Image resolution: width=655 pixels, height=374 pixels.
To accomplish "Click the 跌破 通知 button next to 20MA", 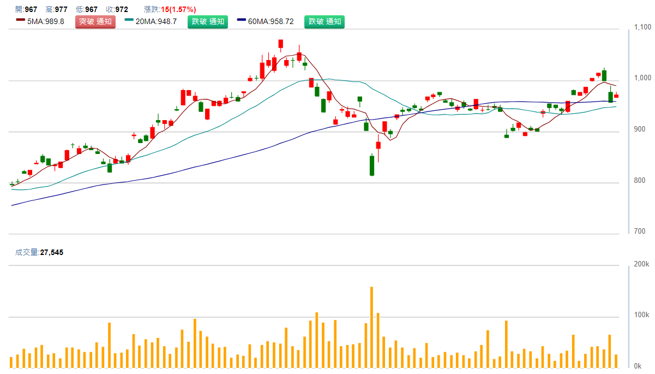I will [208, 22].
